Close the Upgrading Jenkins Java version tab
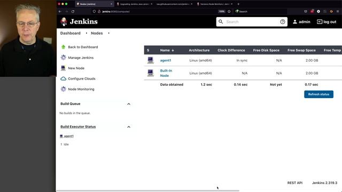Image resolution: width=342 pixels, height=192 pixels. pyautogui.click(x=151, y=4)
